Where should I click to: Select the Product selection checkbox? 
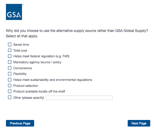(10, 86)
